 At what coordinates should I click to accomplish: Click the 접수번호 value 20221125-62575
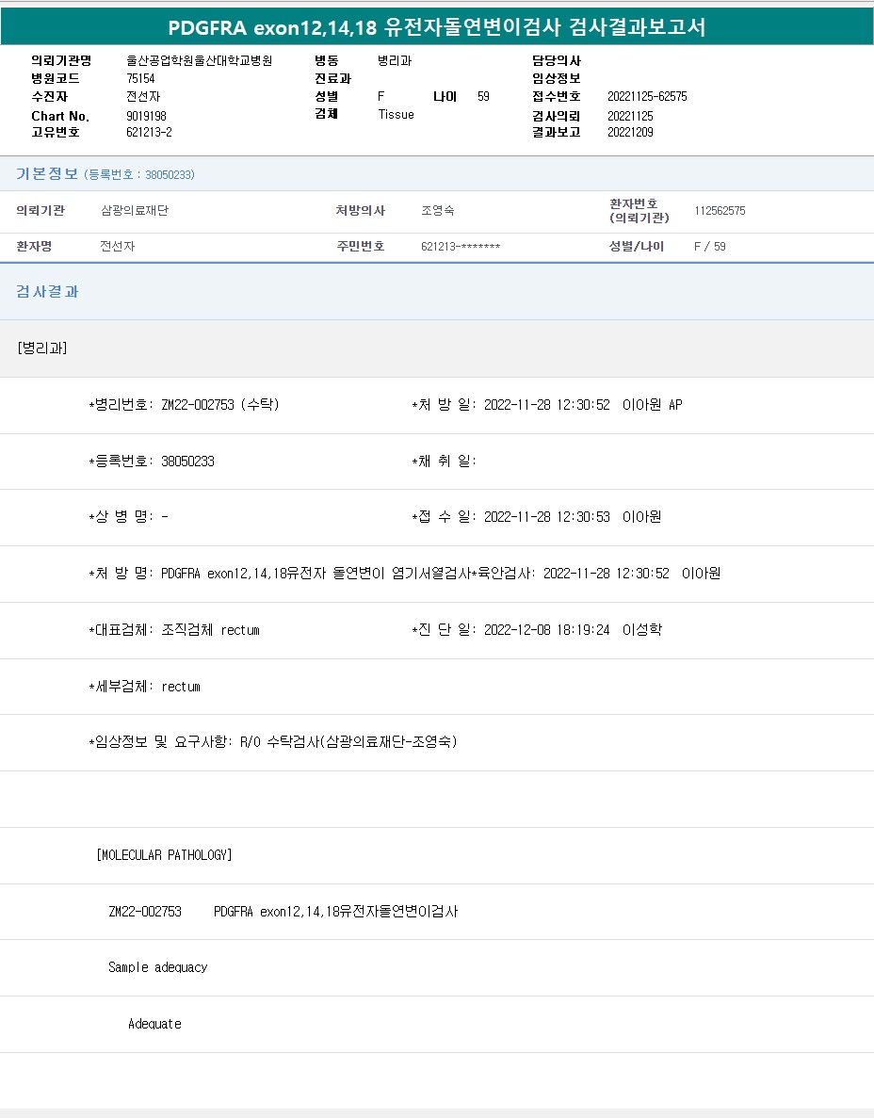647,96
